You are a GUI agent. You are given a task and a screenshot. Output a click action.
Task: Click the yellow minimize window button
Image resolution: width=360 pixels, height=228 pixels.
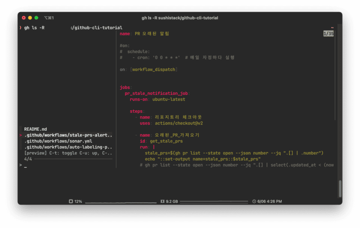[30, 18]
